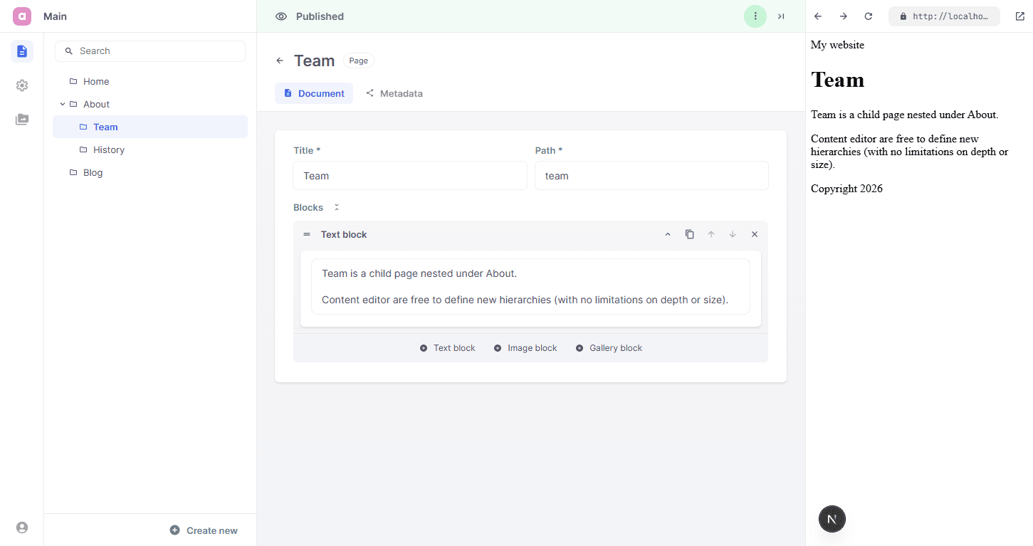Image resolution: width=1033 pixels, height=546 pixels.
Task: Open the settings gear in left sidebar
Action: click(x=22, y=85)
